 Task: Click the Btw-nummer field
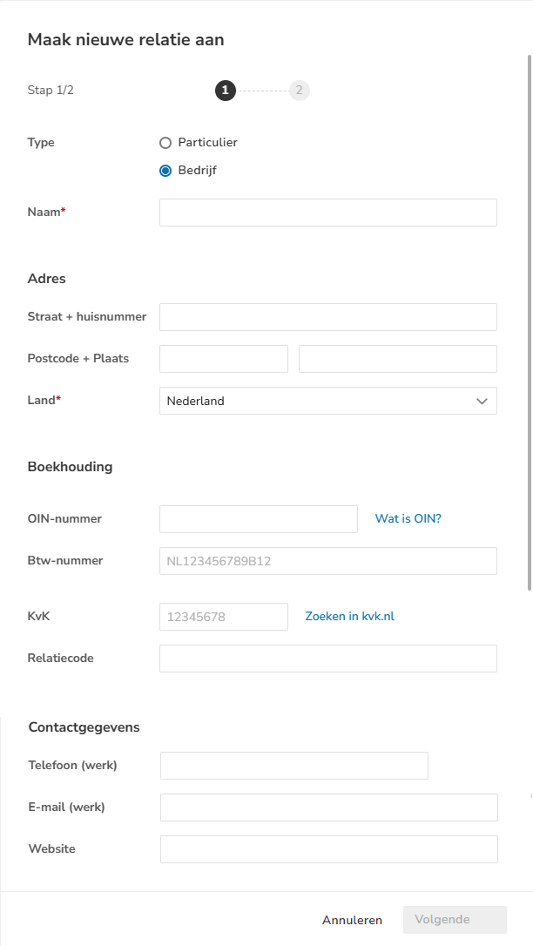coord(328,561)
